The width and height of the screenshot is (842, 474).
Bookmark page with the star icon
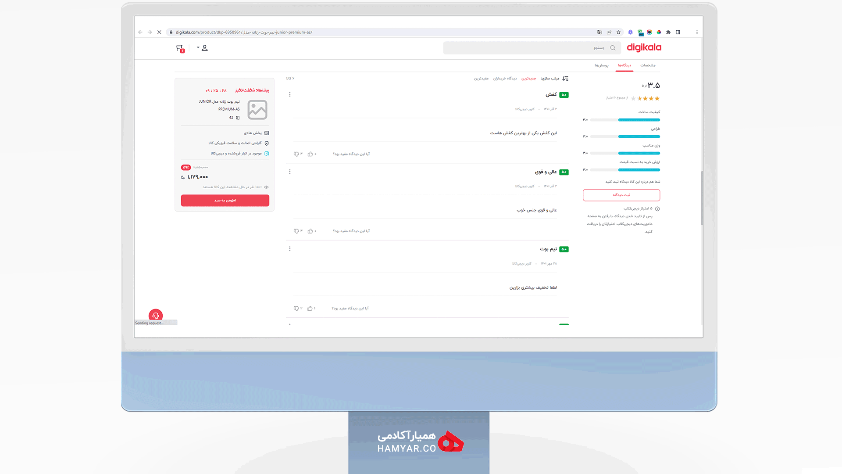point(619,32)
